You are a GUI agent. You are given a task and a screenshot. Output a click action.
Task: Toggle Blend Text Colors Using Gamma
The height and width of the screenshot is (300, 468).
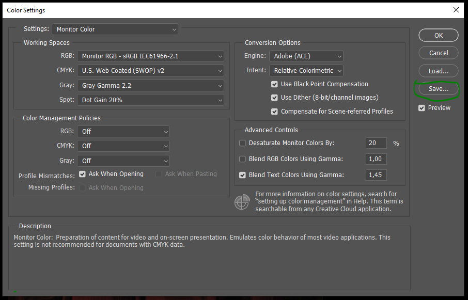click(242, 175)
